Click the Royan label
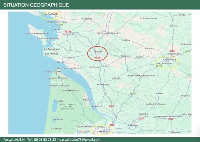The width and height of the screenshot is (200, 142). 61,62
